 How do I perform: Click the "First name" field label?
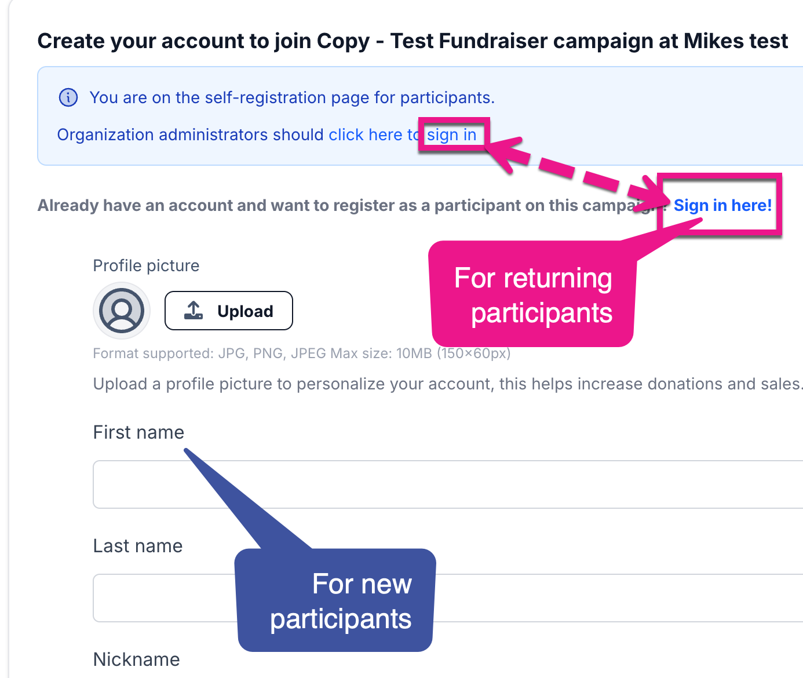pyautogui.click(x=138, y=432)
